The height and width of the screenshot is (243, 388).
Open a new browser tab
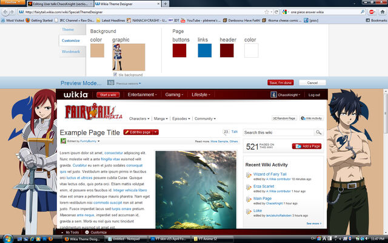[x=166, y=4]
